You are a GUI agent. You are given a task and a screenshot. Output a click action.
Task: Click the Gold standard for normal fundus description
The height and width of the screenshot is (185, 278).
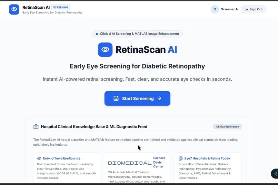(x=66, y=171)
